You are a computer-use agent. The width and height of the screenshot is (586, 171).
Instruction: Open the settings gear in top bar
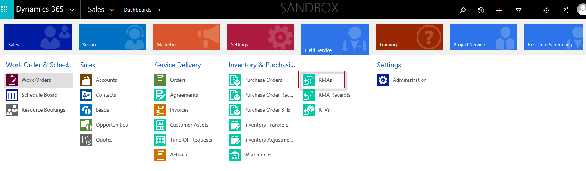point(546,10)
